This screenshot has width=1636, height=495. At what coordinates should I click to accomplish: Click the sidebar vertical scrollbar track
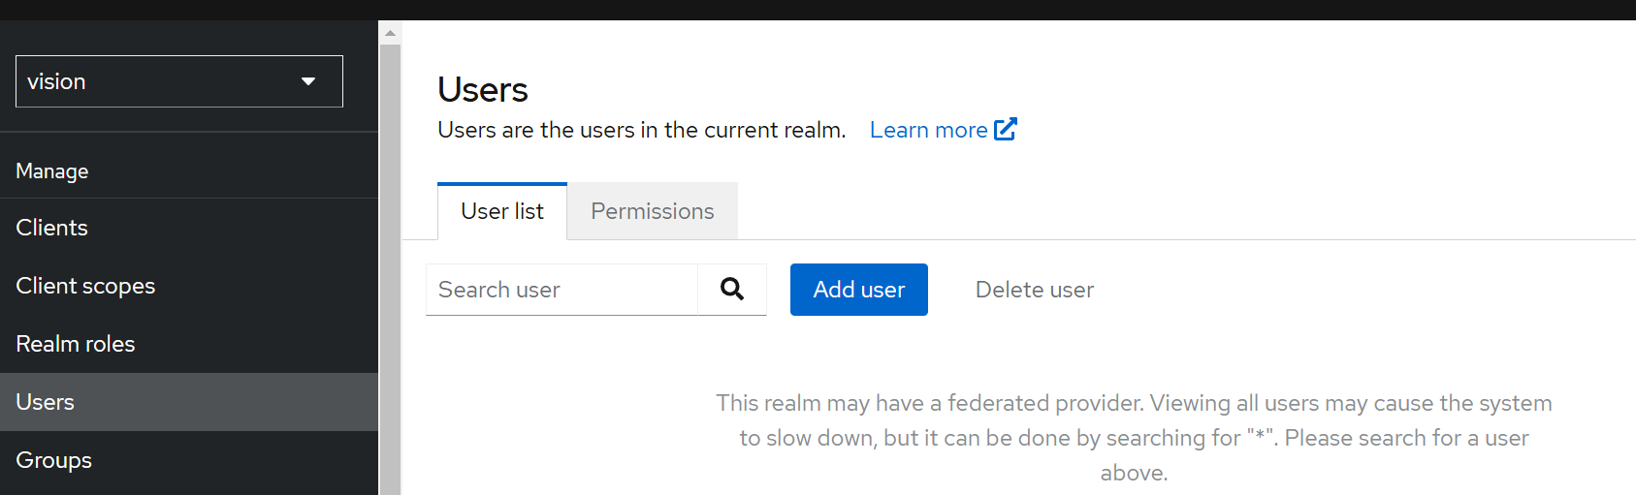pos(390,271)
